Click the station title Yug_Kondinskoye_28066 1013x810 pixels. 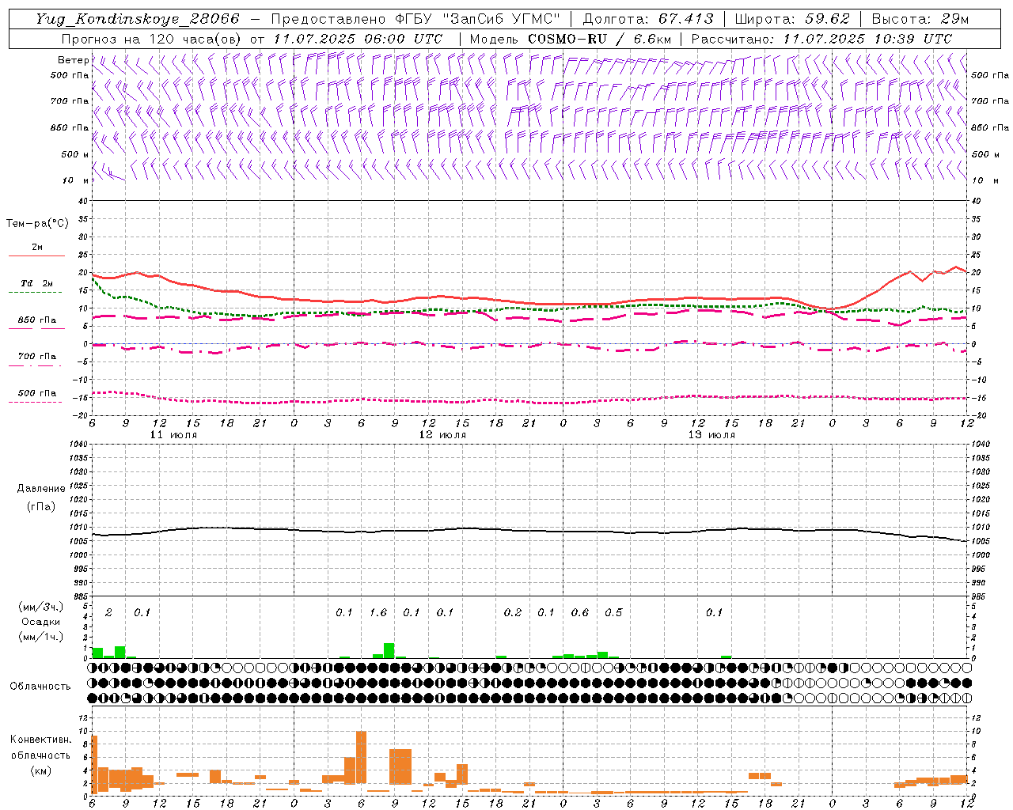pyautogui.click(x=137, y=19)
